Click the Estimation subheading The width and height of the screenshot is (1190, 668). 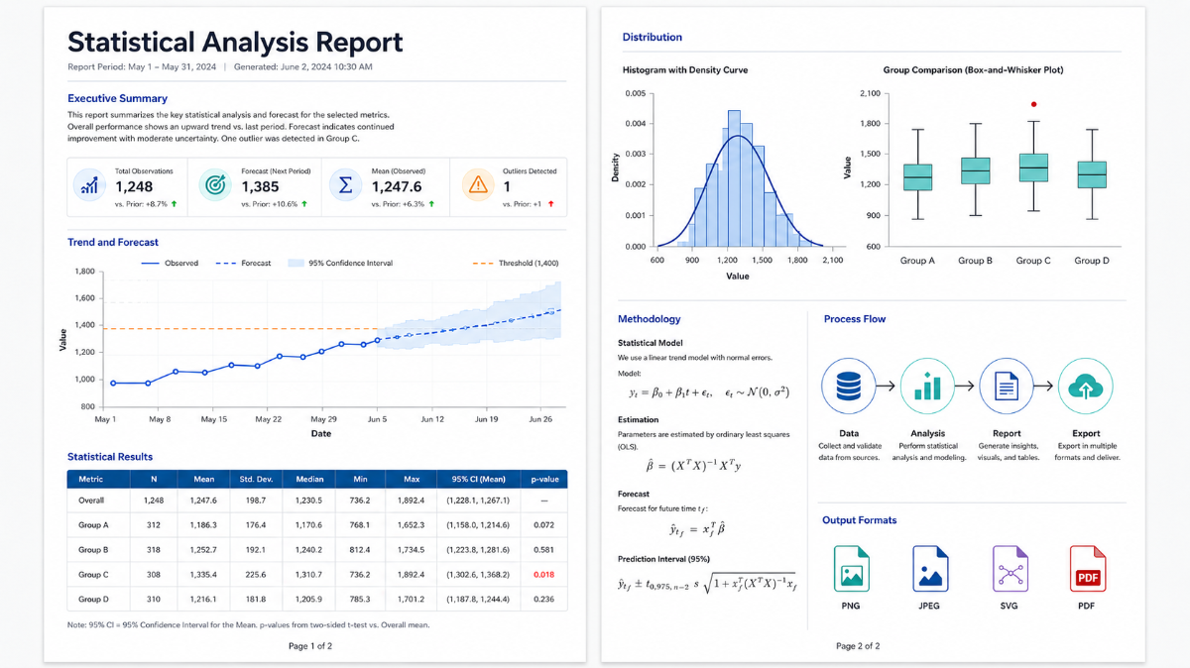(x=639, y=420)
